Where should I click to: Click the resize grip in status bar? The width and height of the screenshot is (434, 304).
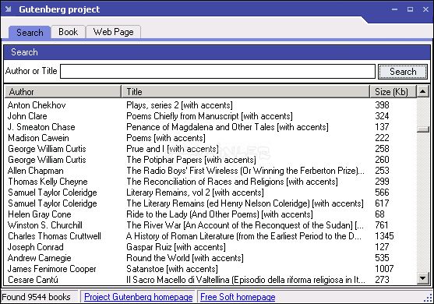(429, 299)
